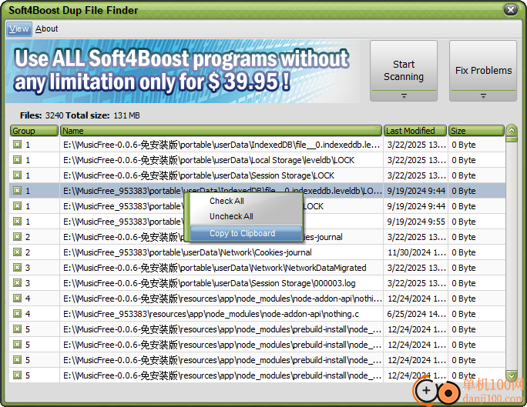
Task: Choose Check All from context menu
Action: click(227, 201)
